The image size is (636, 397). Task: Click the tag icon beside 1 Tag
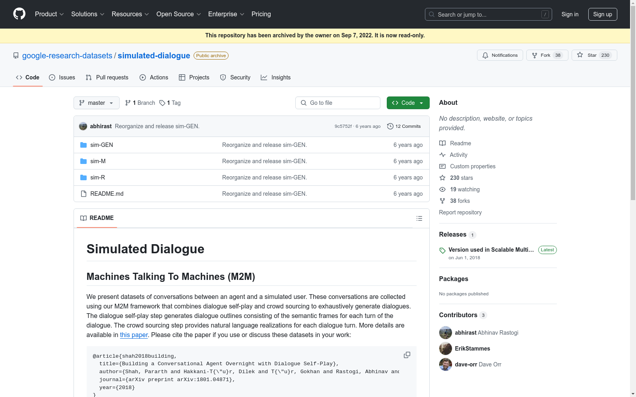pyautogui.click(x=162, y=103)
